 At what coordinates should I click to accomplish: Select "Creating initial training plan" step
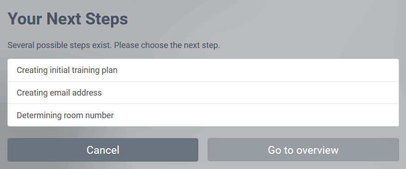(203, 70)
